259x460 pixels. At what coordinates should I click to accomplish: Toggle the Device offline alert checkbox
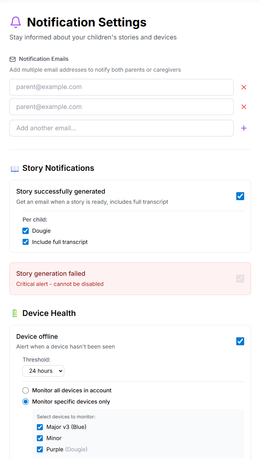(x=240, y=341)
